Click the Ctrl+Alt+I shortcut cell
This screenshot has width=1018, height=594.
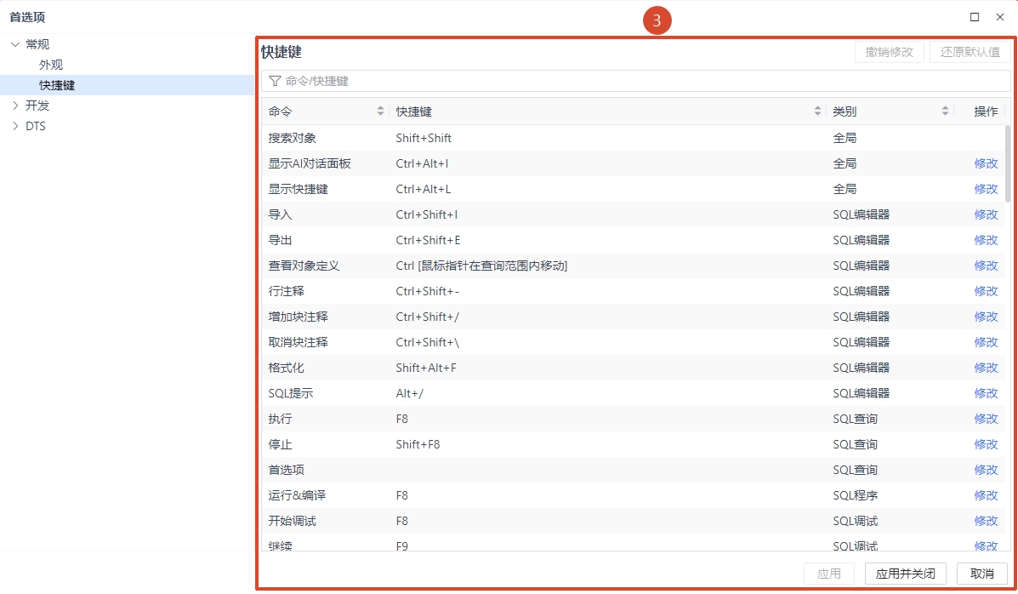[422, 163]
